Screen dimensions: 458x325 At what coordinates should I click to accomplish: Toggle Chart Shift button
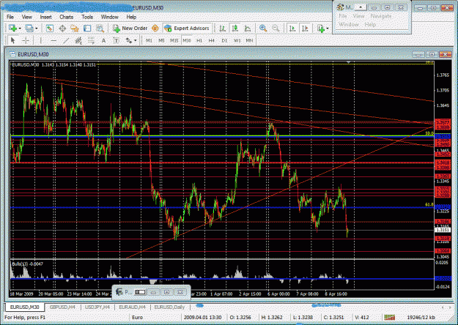[305, 29]
